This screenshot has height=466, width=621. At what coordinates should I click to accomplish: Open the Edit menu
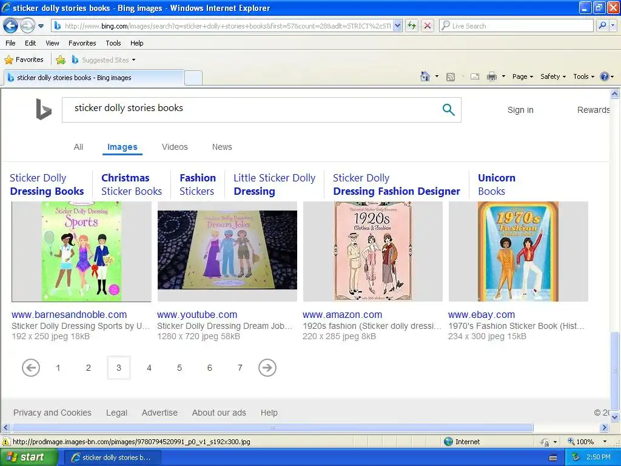30,43
